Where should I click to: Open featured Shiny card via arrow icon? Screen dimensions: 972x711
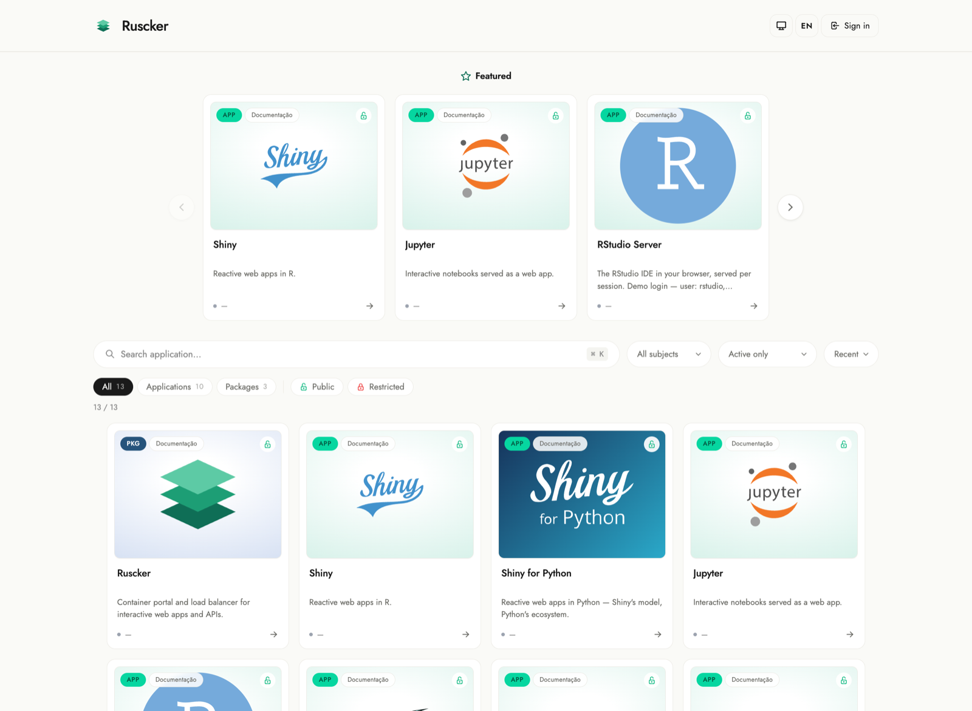coord(369,306)
